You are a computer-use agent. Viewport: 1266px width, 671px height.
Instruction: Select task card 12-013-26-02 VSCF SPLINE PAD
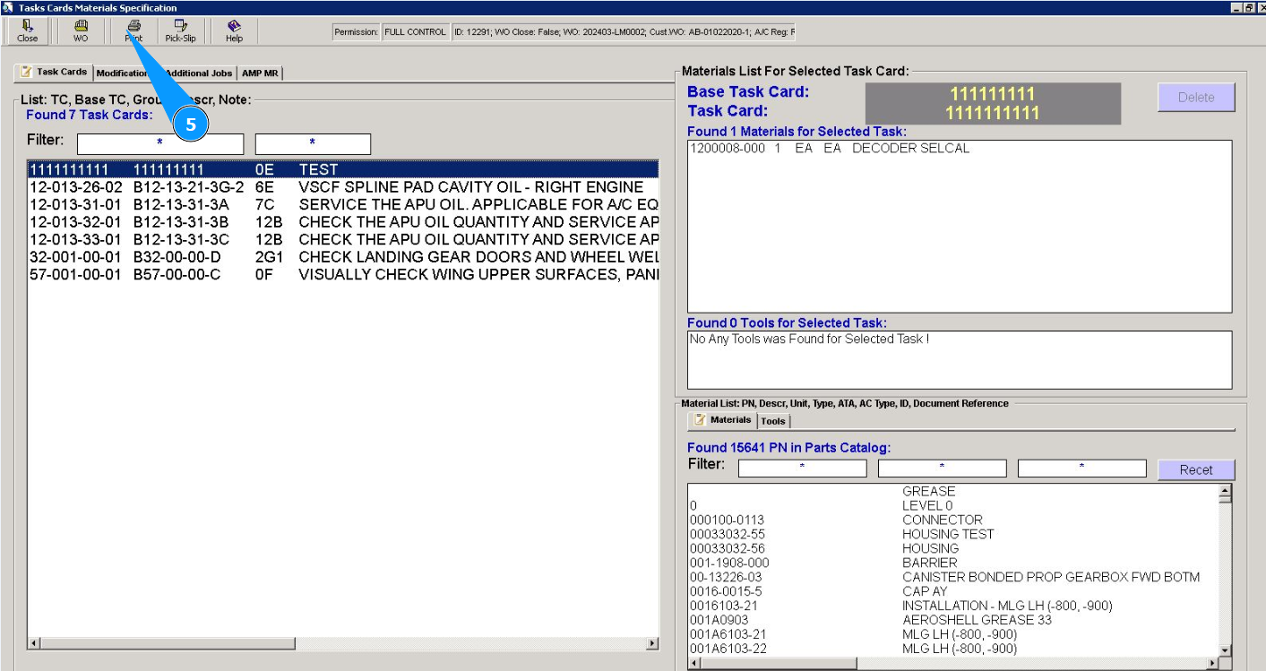pos(343,187)
